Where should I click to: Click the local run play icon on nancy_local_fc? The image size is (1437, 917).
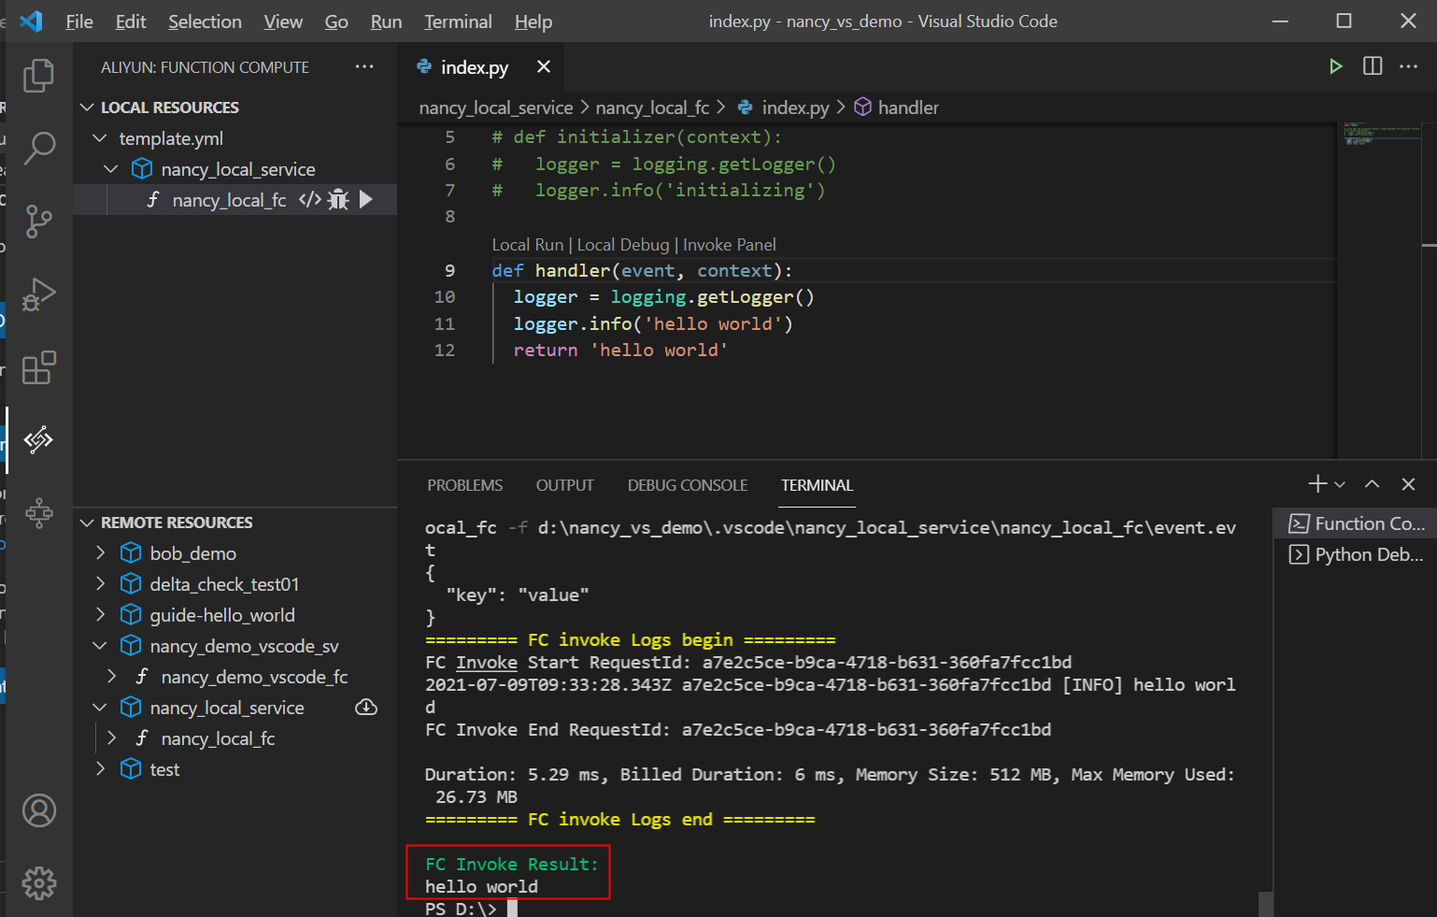click(366, 199)
